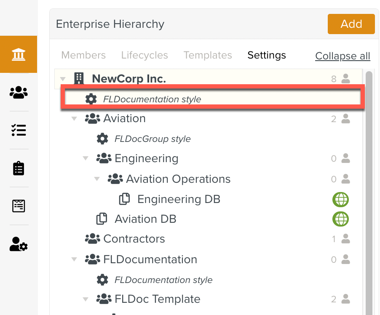Click gear icon next to FLDocGroup style
The image size is (380, 315).
click(102, 139)
